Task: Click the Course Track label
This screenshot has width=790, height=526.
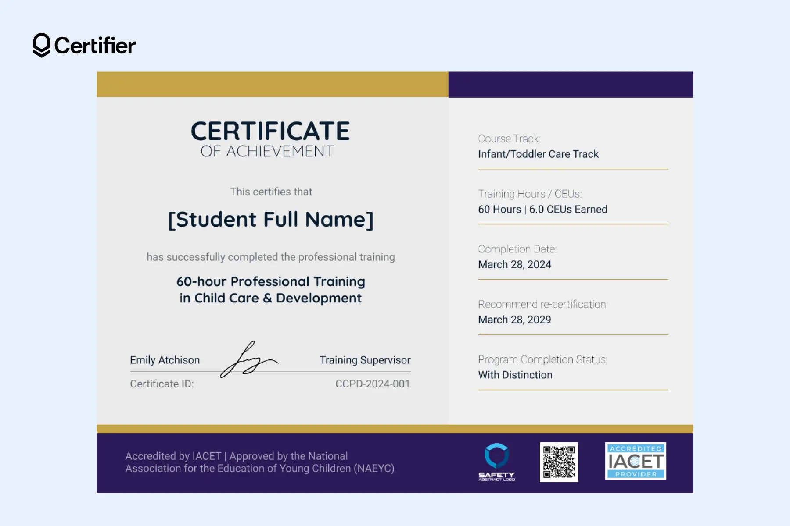Action: click(510, 139)
